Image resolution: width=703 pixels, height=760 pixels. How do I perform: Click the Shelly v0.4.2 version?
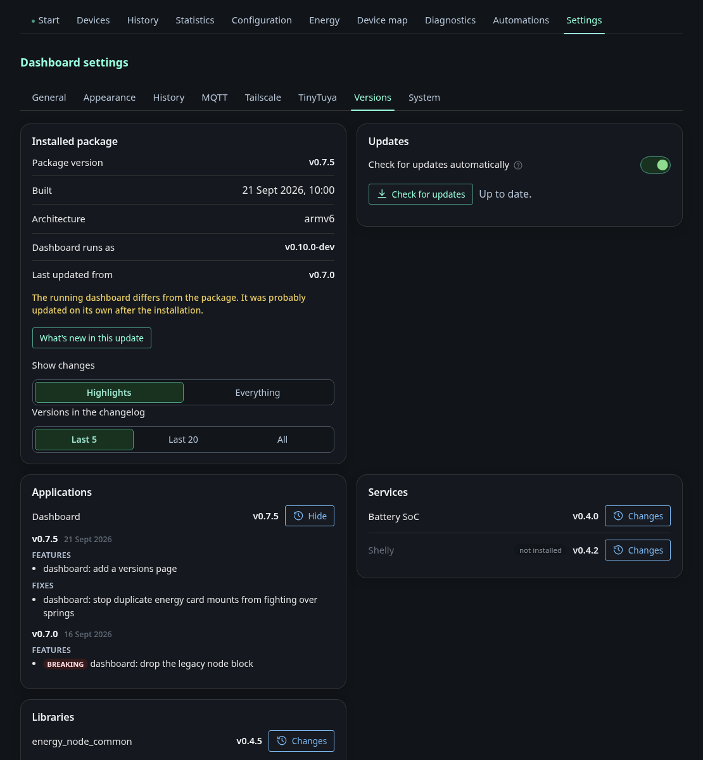click(585, 550)
